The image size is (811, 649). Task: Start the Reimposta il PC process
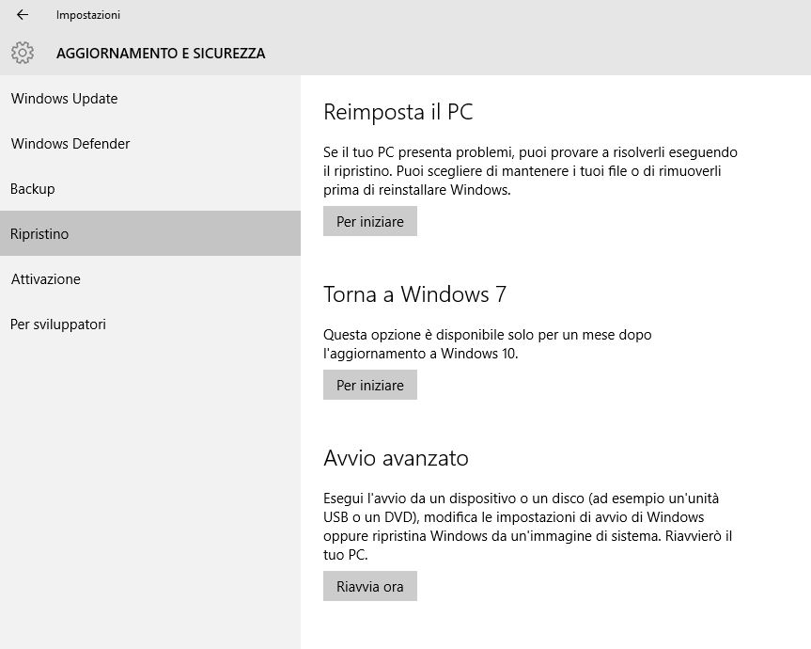click(370, 222)
